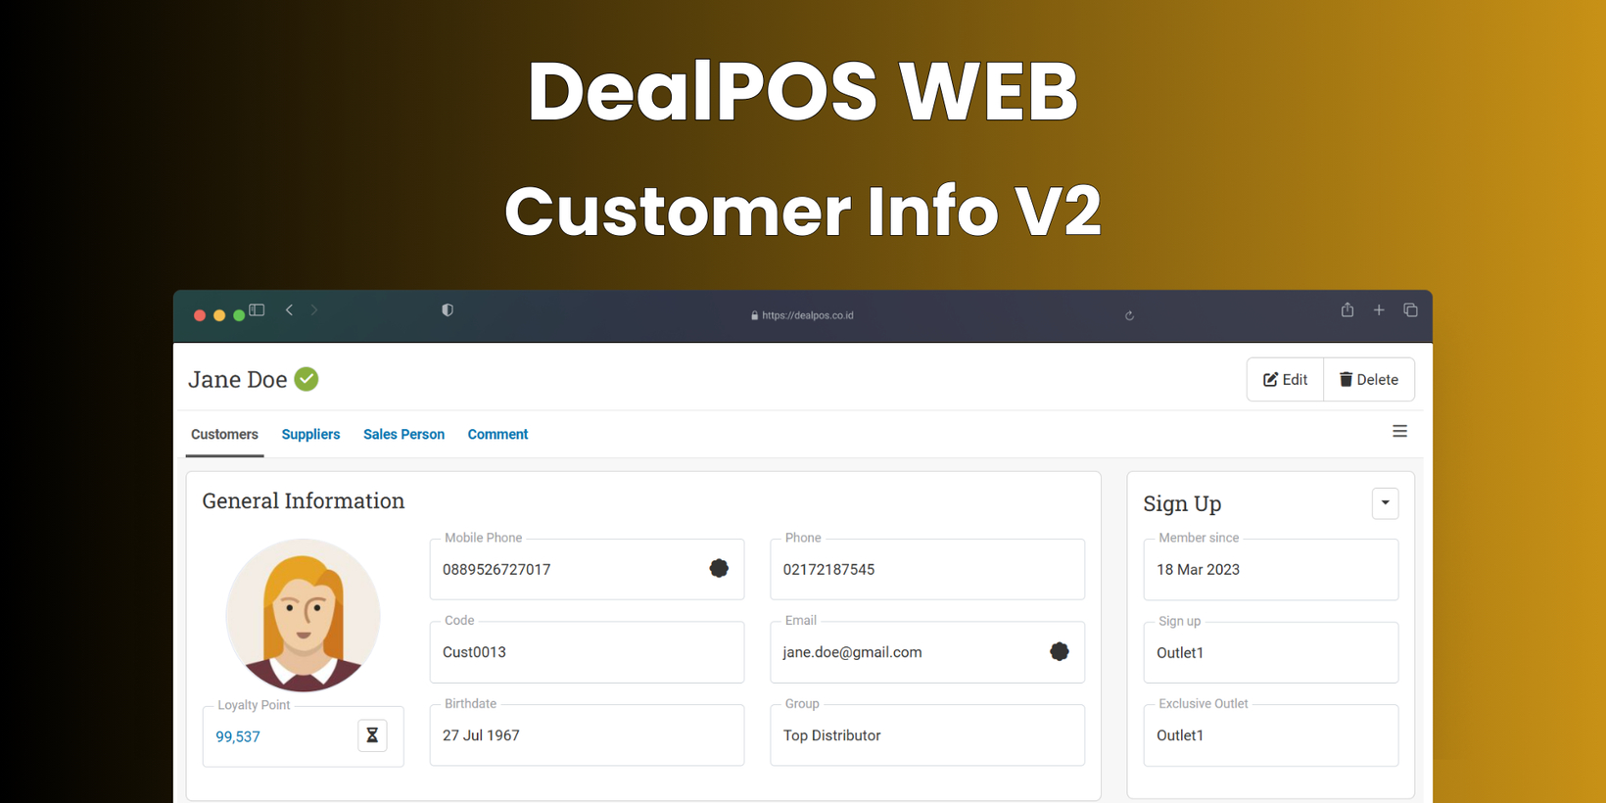Go back using browser back chevron
This screenshot has height=803, width=1606.
pos(290,310)
